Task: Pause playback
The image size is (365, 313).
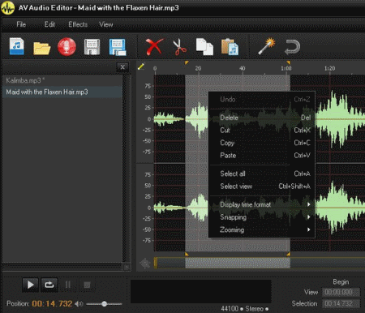Action: [x=68, y=285]
